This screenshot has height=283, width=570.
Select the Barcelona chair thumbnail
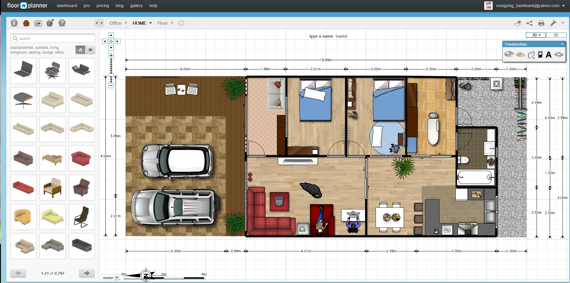tap(23, 71)
